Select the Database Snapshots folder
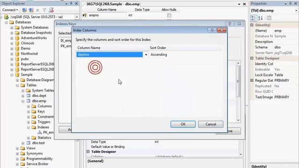Screen dimensions: 299x168 [36, 33]
